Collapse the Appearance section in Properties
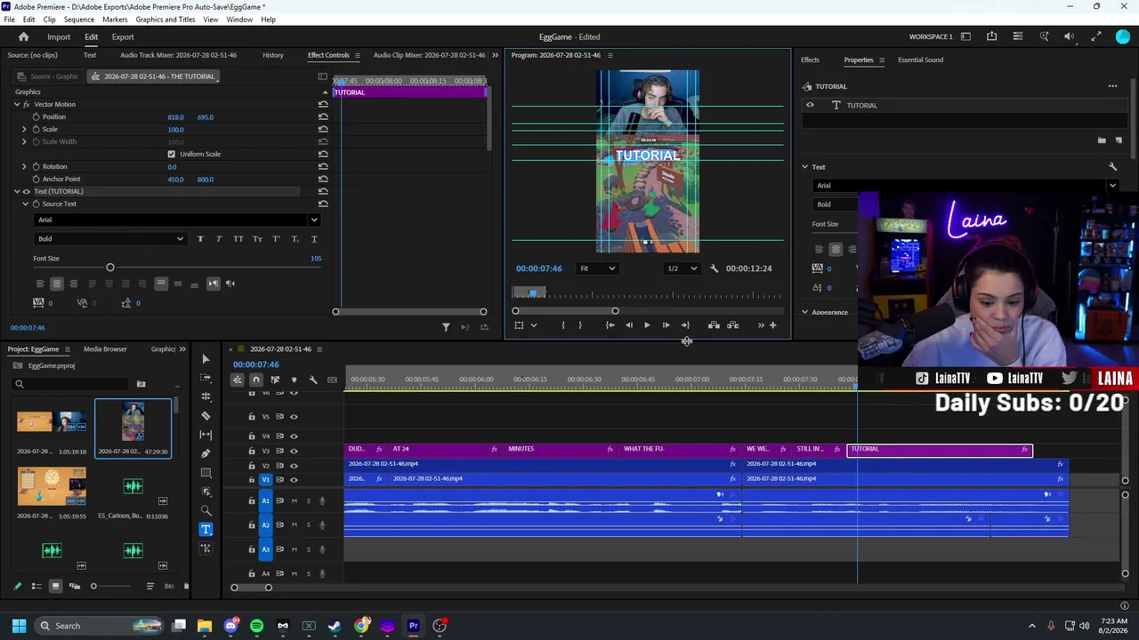Image resolution: width=1139 pixels, height=640 pixels. click(804, 312)
